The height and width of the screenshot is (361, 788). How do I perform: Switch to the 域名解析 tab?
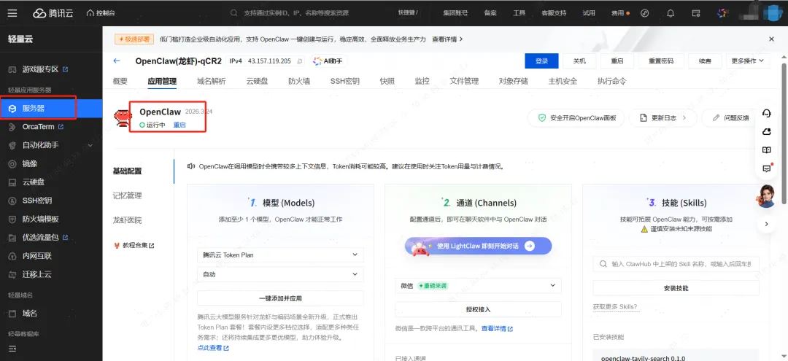pos(212,81)
